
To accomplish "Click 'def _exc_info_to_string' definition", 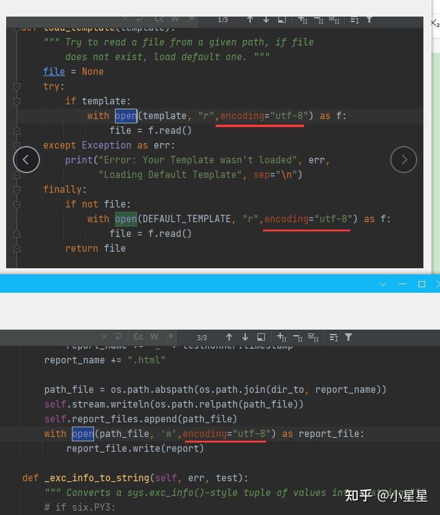I will point(135,478).
